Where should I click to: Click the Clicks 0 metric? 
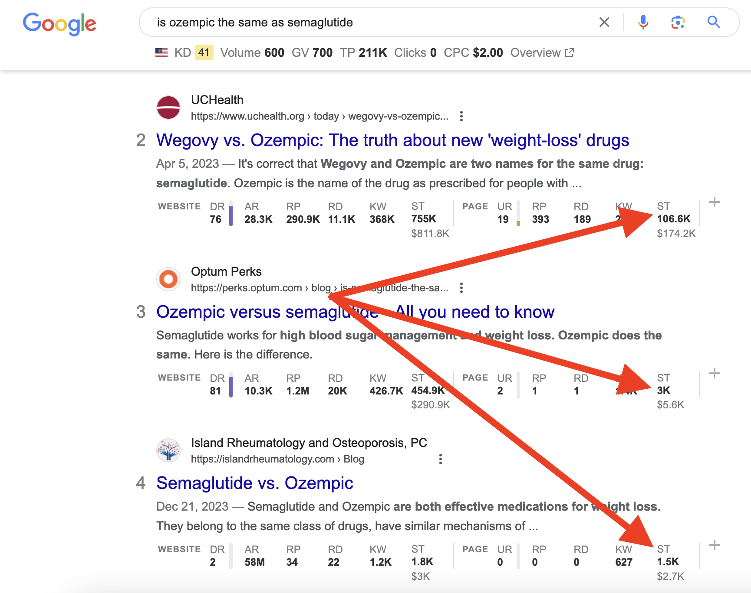(415, 53)
